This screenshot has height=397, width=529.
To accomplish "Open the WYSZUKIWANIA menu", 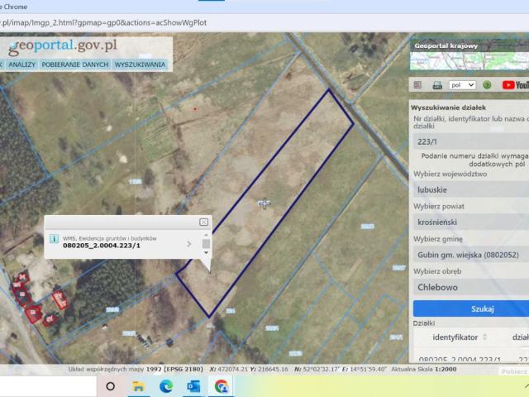I will click(x=141, y=65).
